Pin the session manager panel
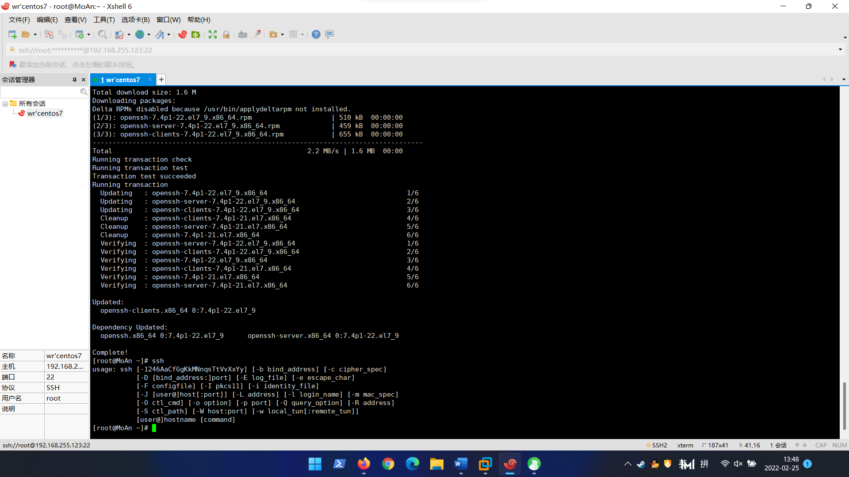The image size is (849, 477). point(74,80)
